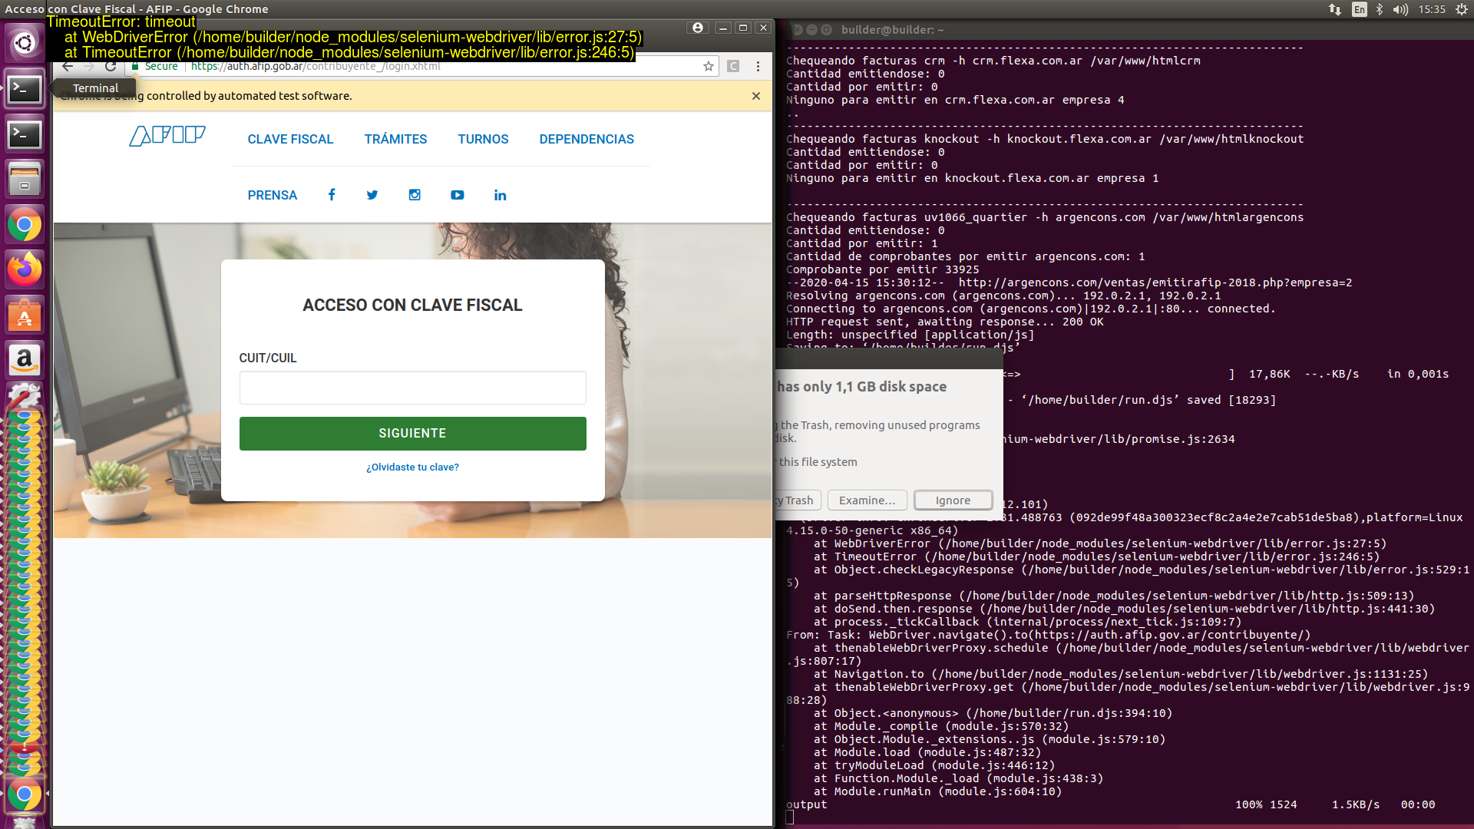Screen dimensions: 1474x829
Task: Open the network indicator in the top panel
Action: pyautogui.click(x=1335, y=9)
